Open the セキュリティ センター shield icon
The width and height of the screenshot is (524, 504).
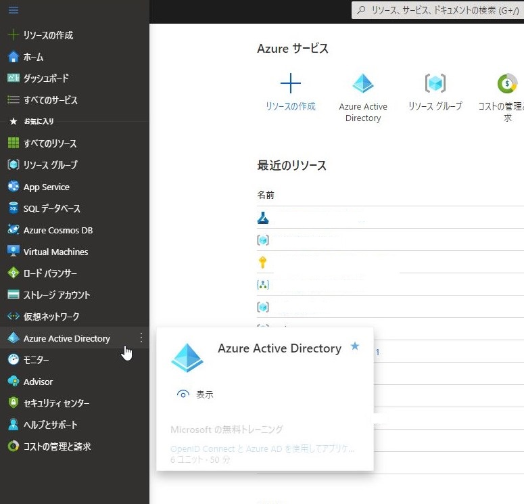coord(14,403)
